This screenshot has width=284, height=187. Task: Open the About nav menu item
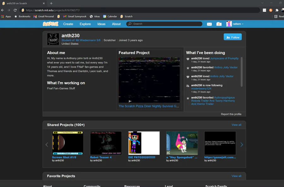(116, 24)
